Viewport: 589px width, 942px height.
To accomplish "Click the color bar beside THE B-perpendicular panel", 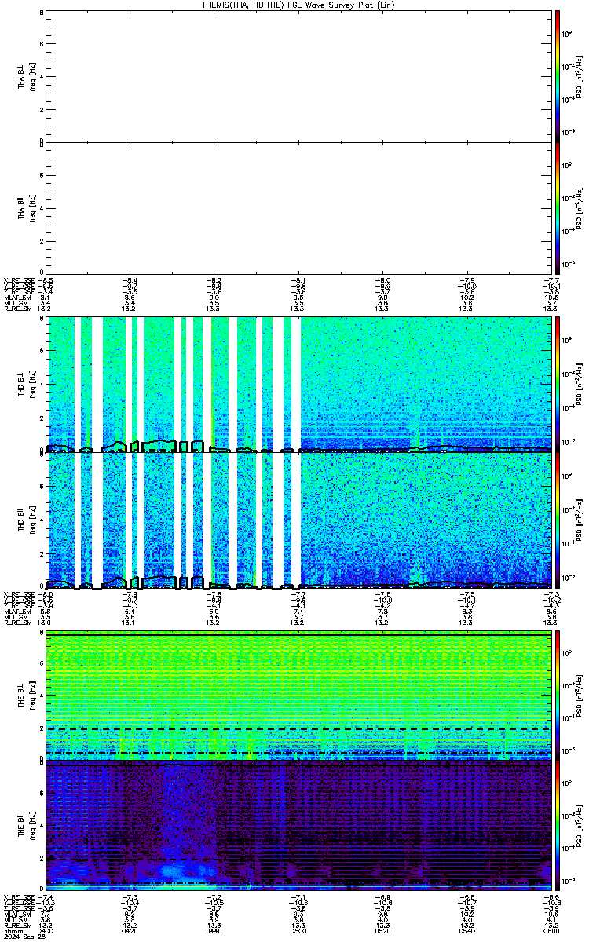I will coord(558,695).
